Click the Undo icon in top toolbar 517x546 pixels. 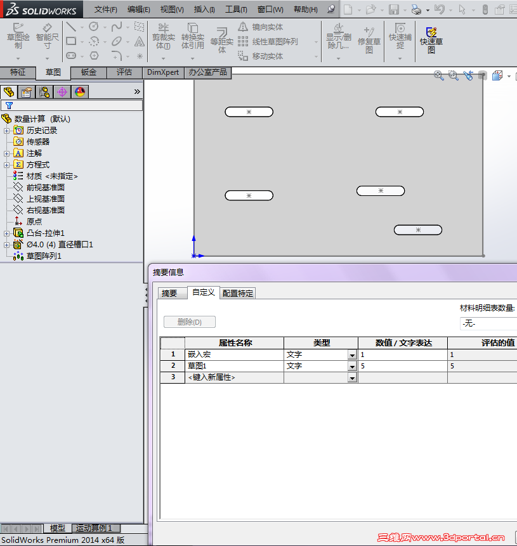[x=440, y=10]
